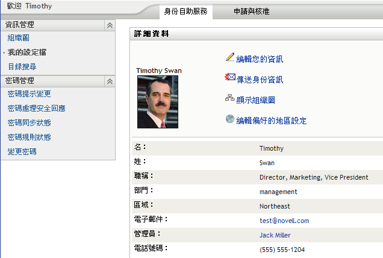Click the 編輯偏好的地區設定 link
The width and height of the screenshot is (383, 258).
point(272,121)
